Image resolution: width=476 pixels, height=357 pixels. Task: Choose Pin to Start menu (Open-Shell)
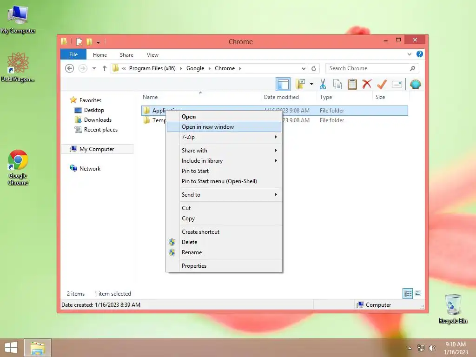(x=225, y=181)
